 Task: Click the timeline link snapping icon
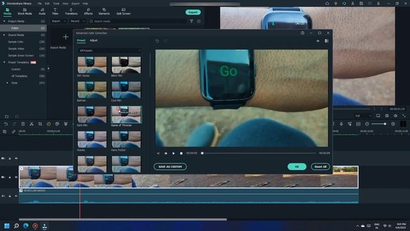tap(13, 132)
